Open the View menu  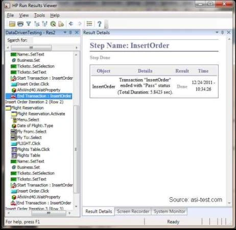24,15
